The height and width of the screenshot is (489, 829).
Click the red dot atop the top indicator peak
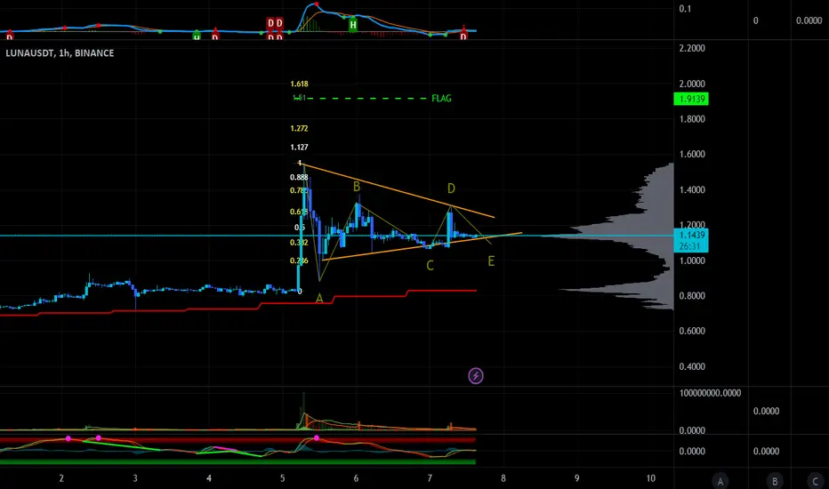(x=316, y=4)
